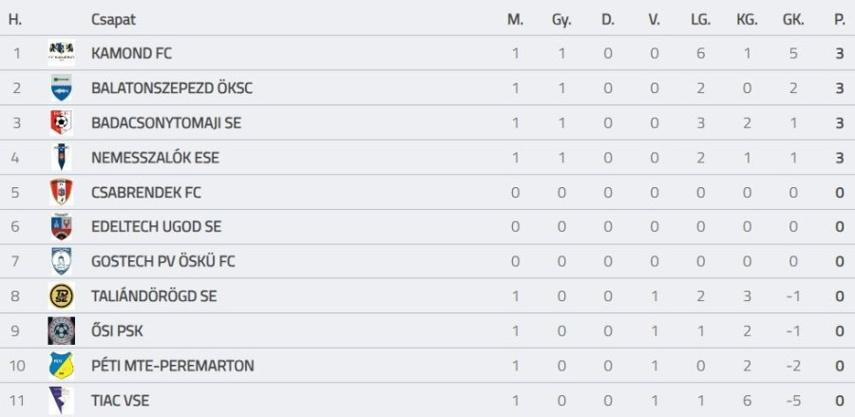Click the TIAC VSE club crest

click(62, 400)
